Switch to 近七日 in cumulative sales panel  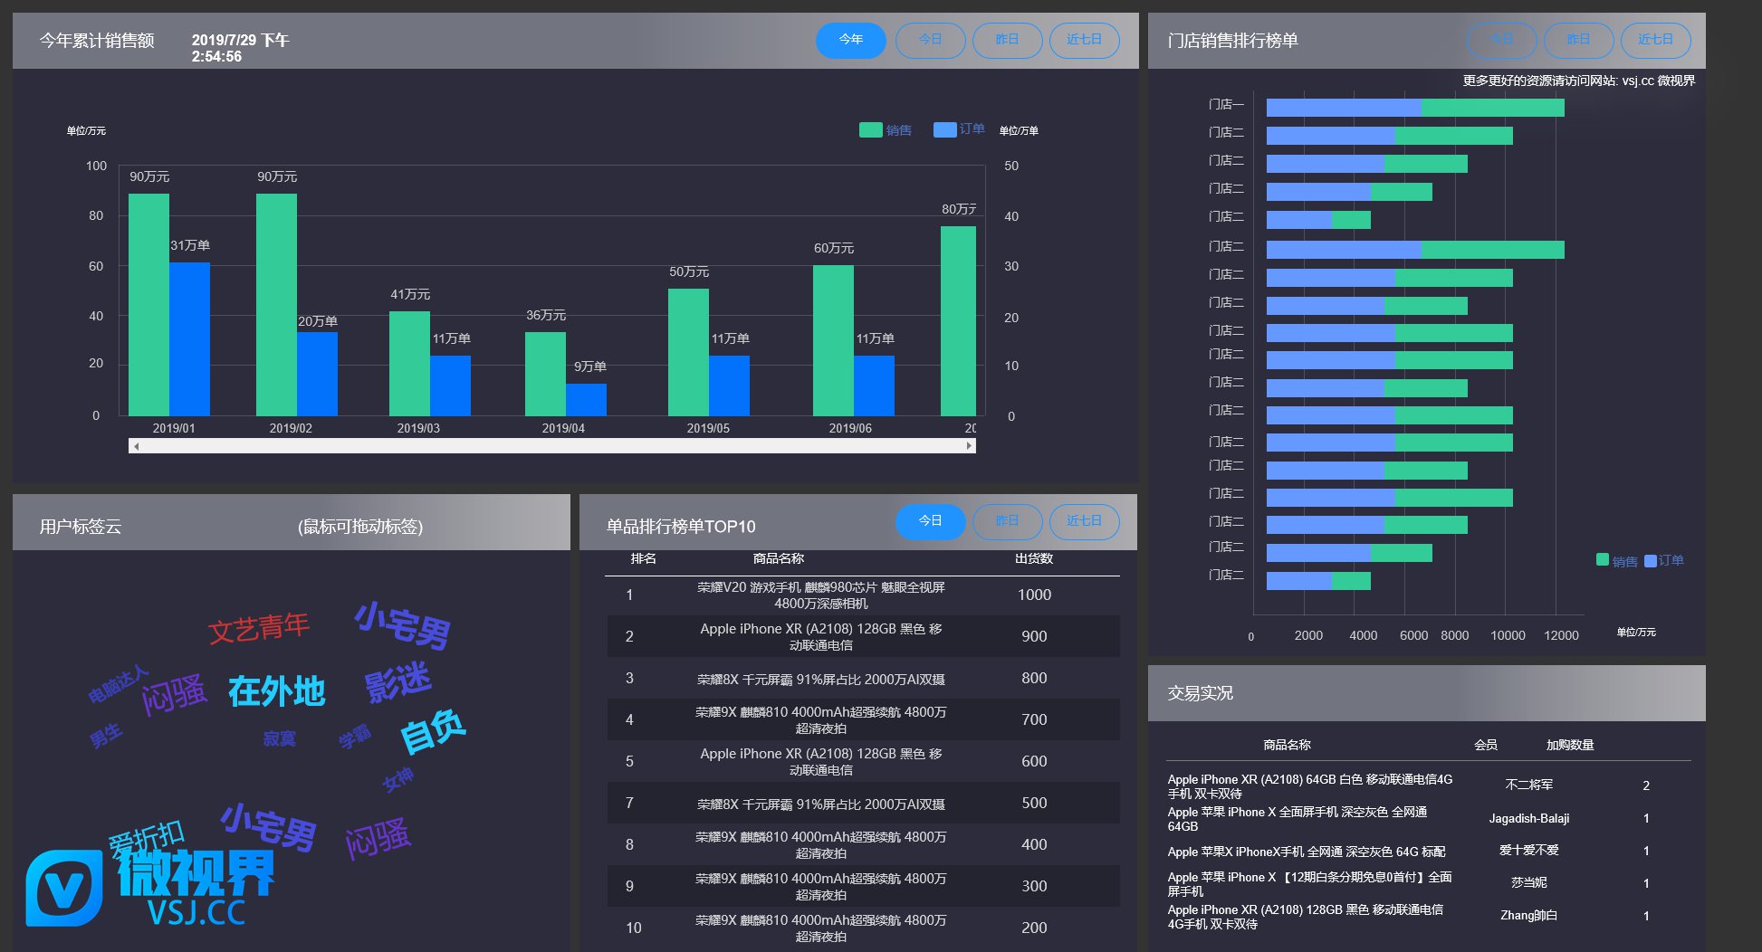click(x=1084, y=40)
